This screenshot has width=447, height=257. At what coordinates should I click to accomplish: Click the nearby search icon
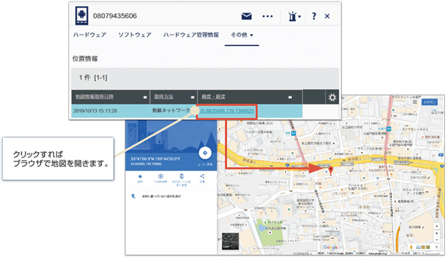(x=161, y=176)
